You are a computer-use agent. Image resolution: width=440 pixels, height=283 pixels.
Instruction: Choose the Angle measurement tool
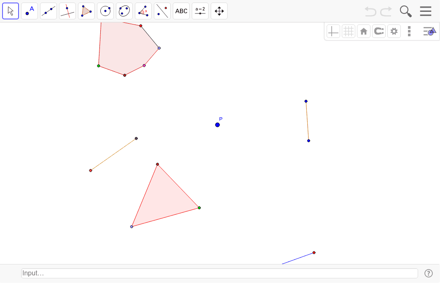pyautogui.click(x=143, y=11)
